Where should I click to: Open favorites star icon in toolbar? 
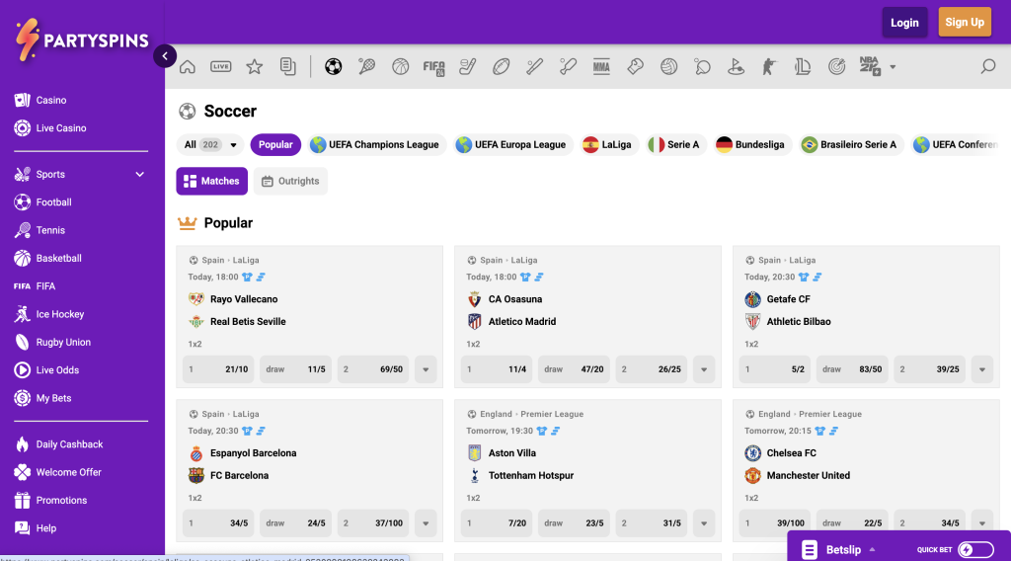[254, 67]
